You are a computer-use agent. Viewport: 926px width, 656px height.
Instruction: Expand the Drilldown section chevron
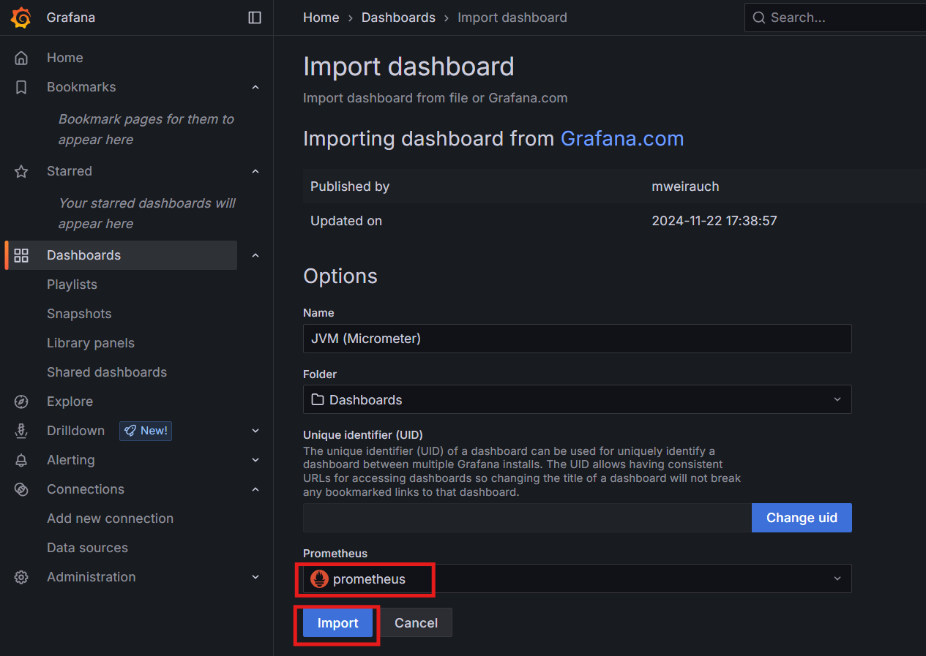click(255, 431)
